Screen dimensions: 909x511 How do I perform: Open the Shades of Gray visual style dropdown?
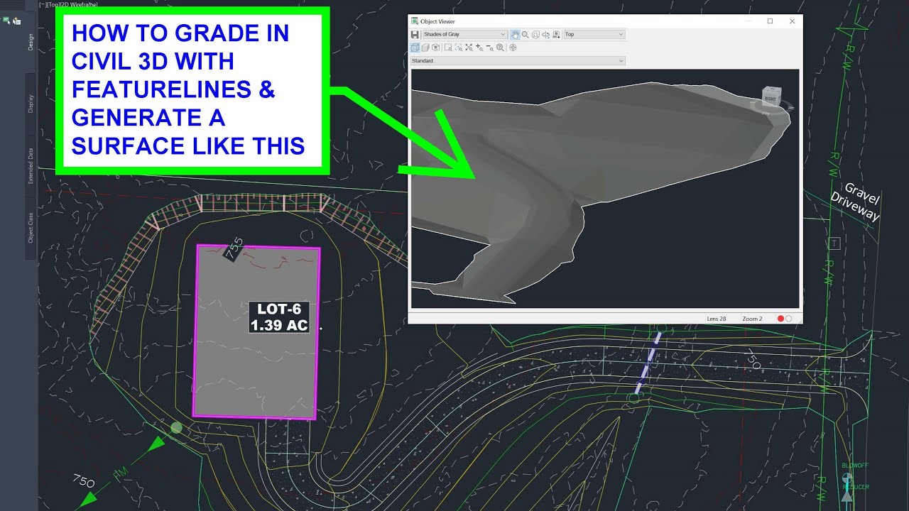pyautogui.click(x=464, y=35)
